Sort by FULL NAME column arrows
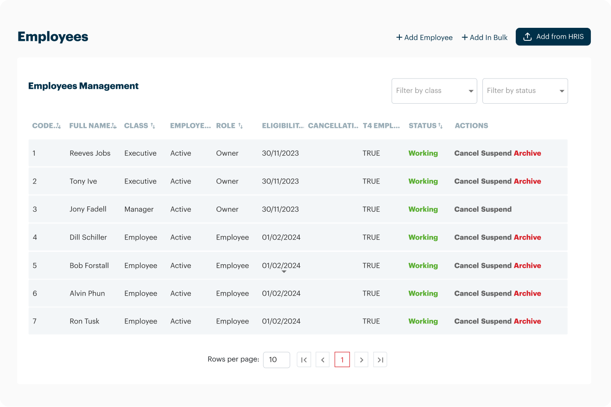Image resolution: width=611 pixels, height=407 pixels. coord(114,126)
